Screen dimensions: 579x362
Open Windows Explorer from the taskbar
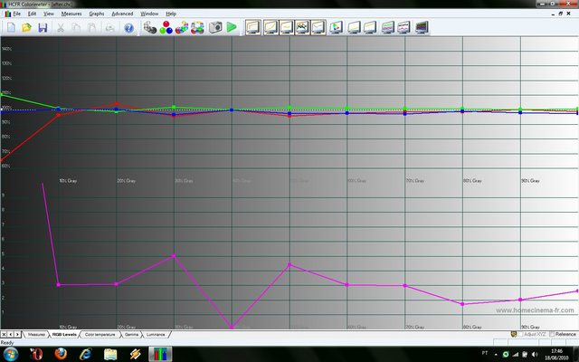pyautogui.click(x=110, y=354)
